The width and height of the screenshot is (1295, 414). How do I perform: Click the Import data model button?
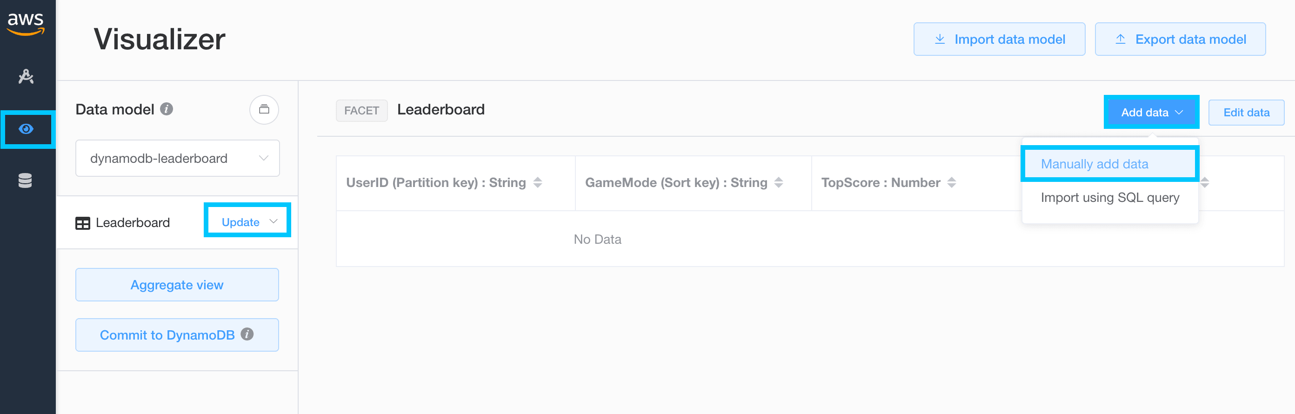tap(999, 39)
